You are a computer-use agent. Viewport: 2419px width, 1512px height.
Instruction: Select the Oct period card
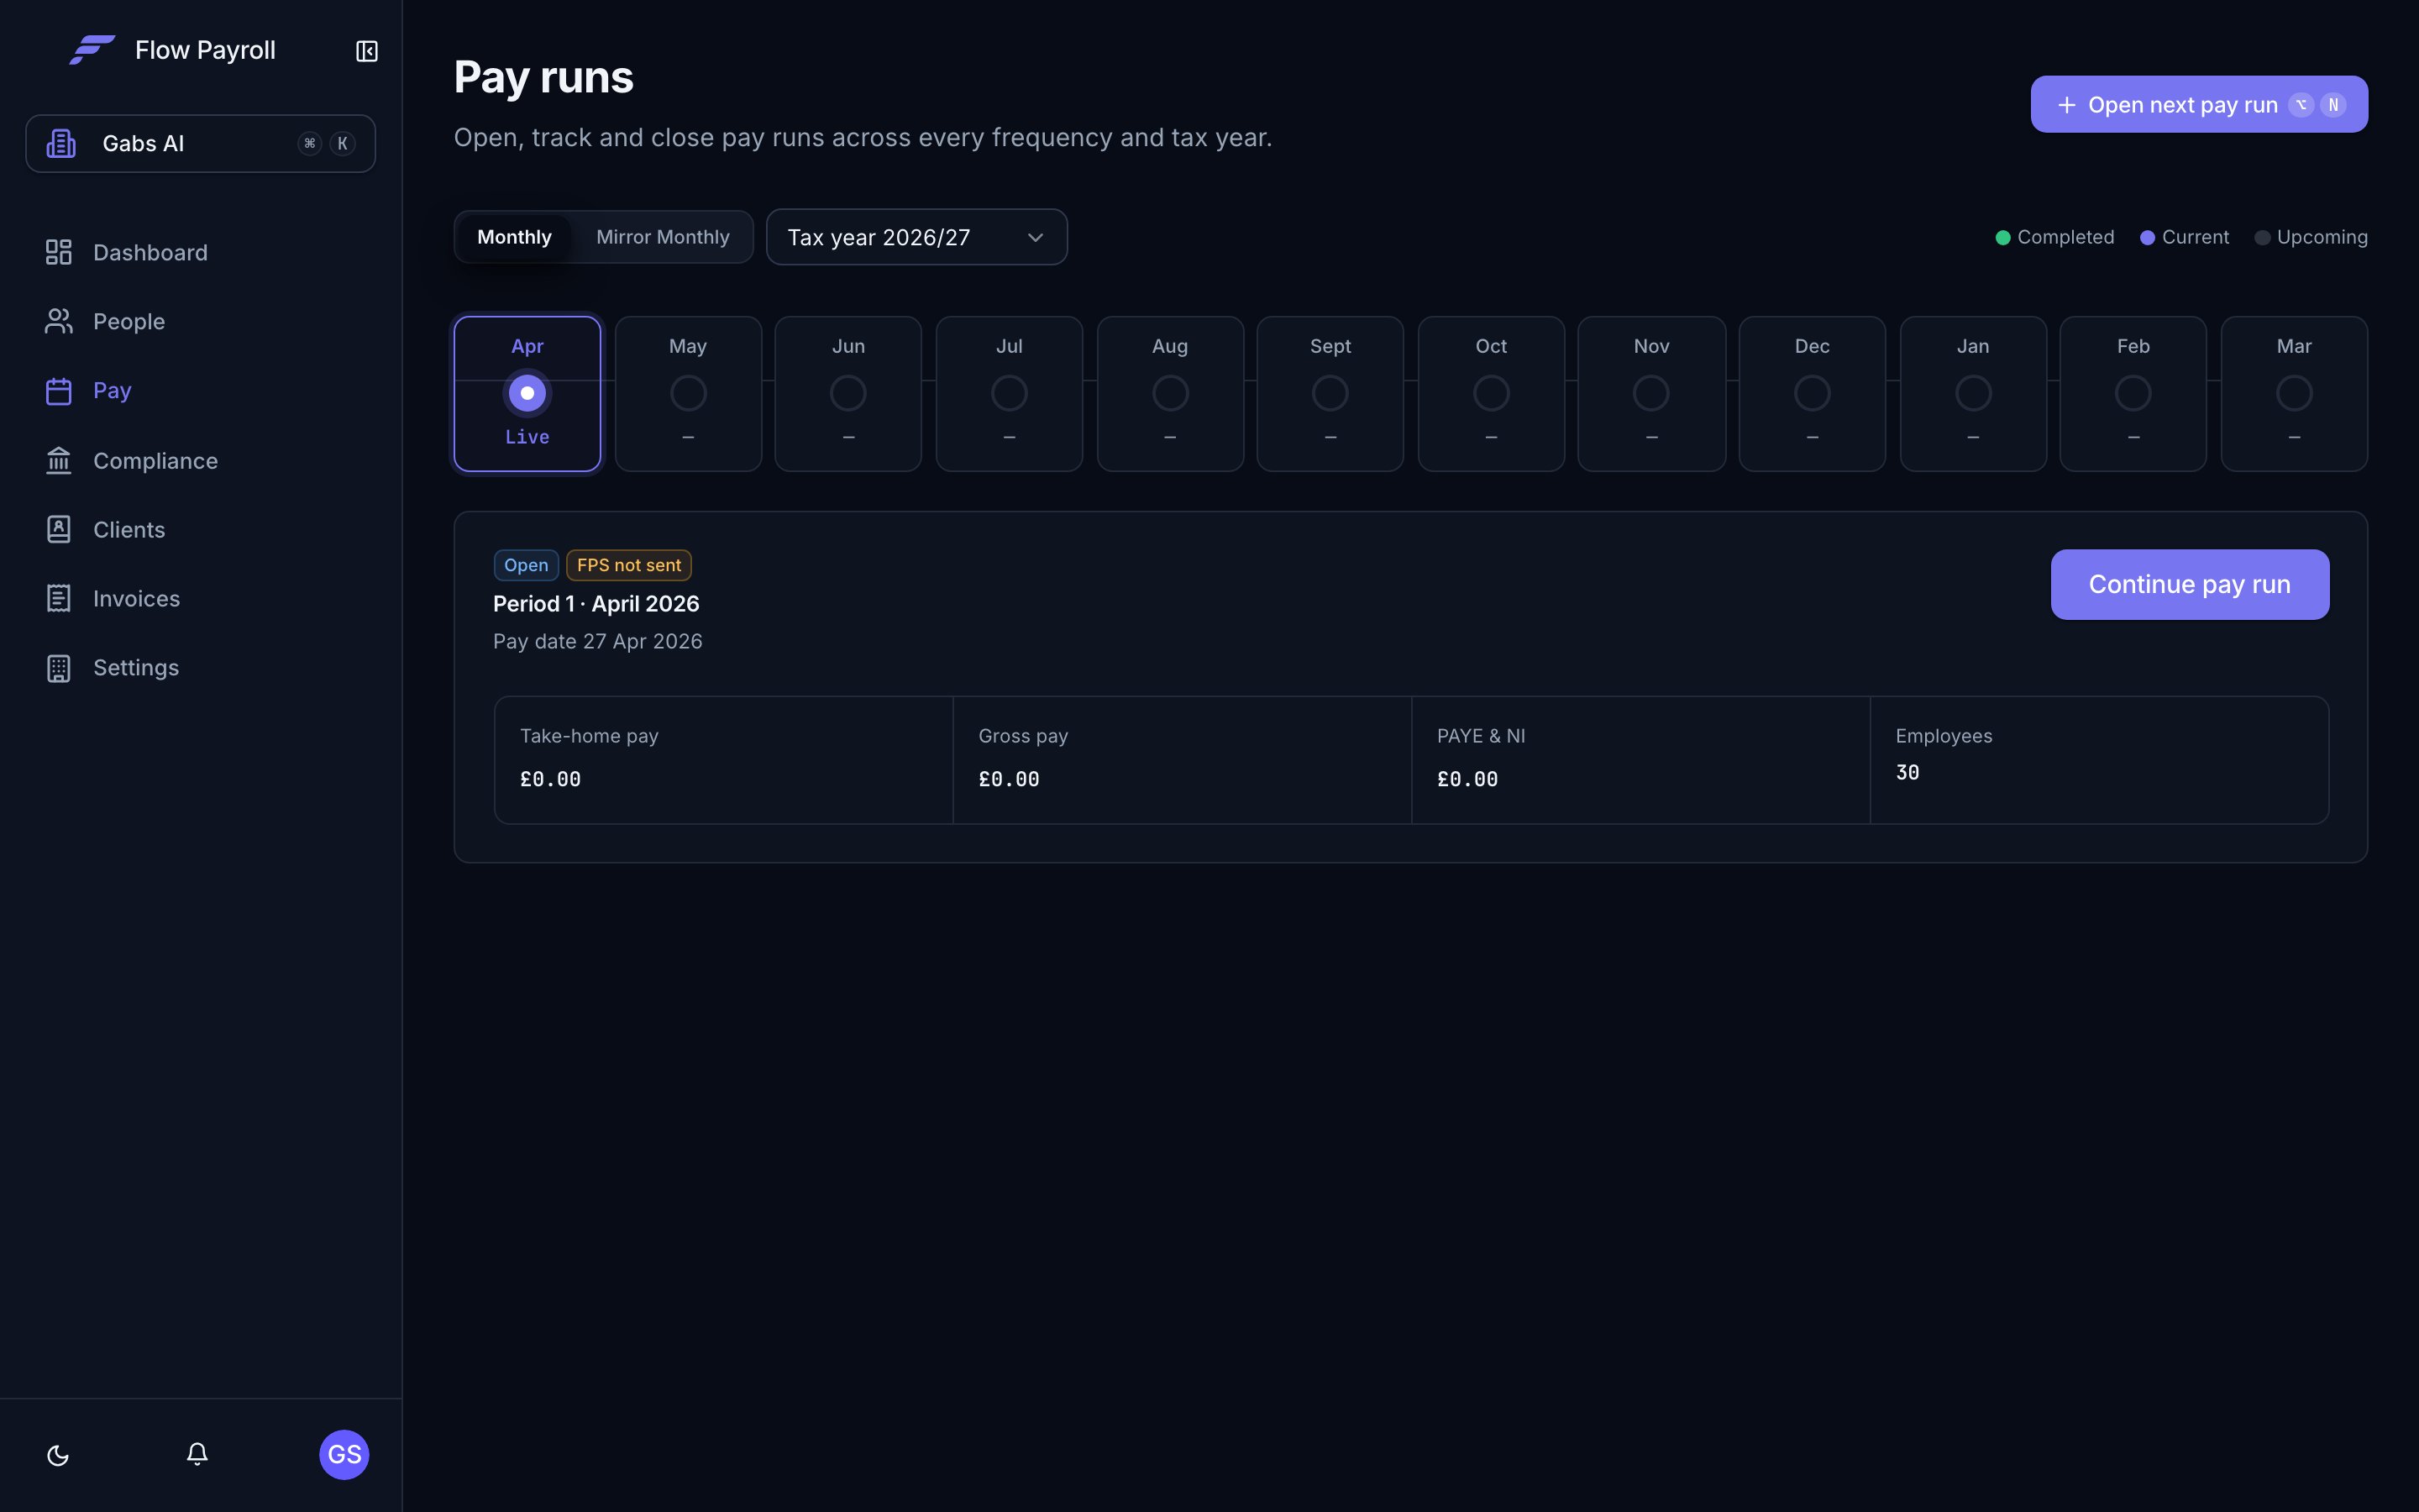[x=1492, y=394]
